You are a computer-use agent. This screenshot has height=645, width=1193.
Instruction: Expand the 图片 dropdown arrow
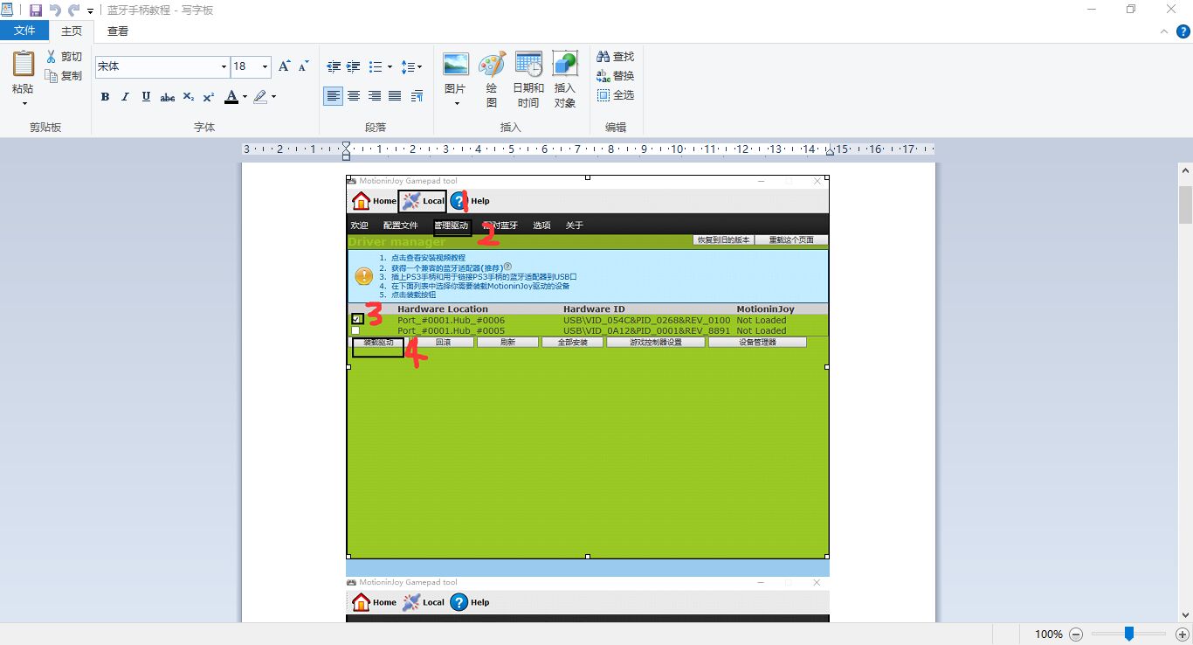point(456,103)
